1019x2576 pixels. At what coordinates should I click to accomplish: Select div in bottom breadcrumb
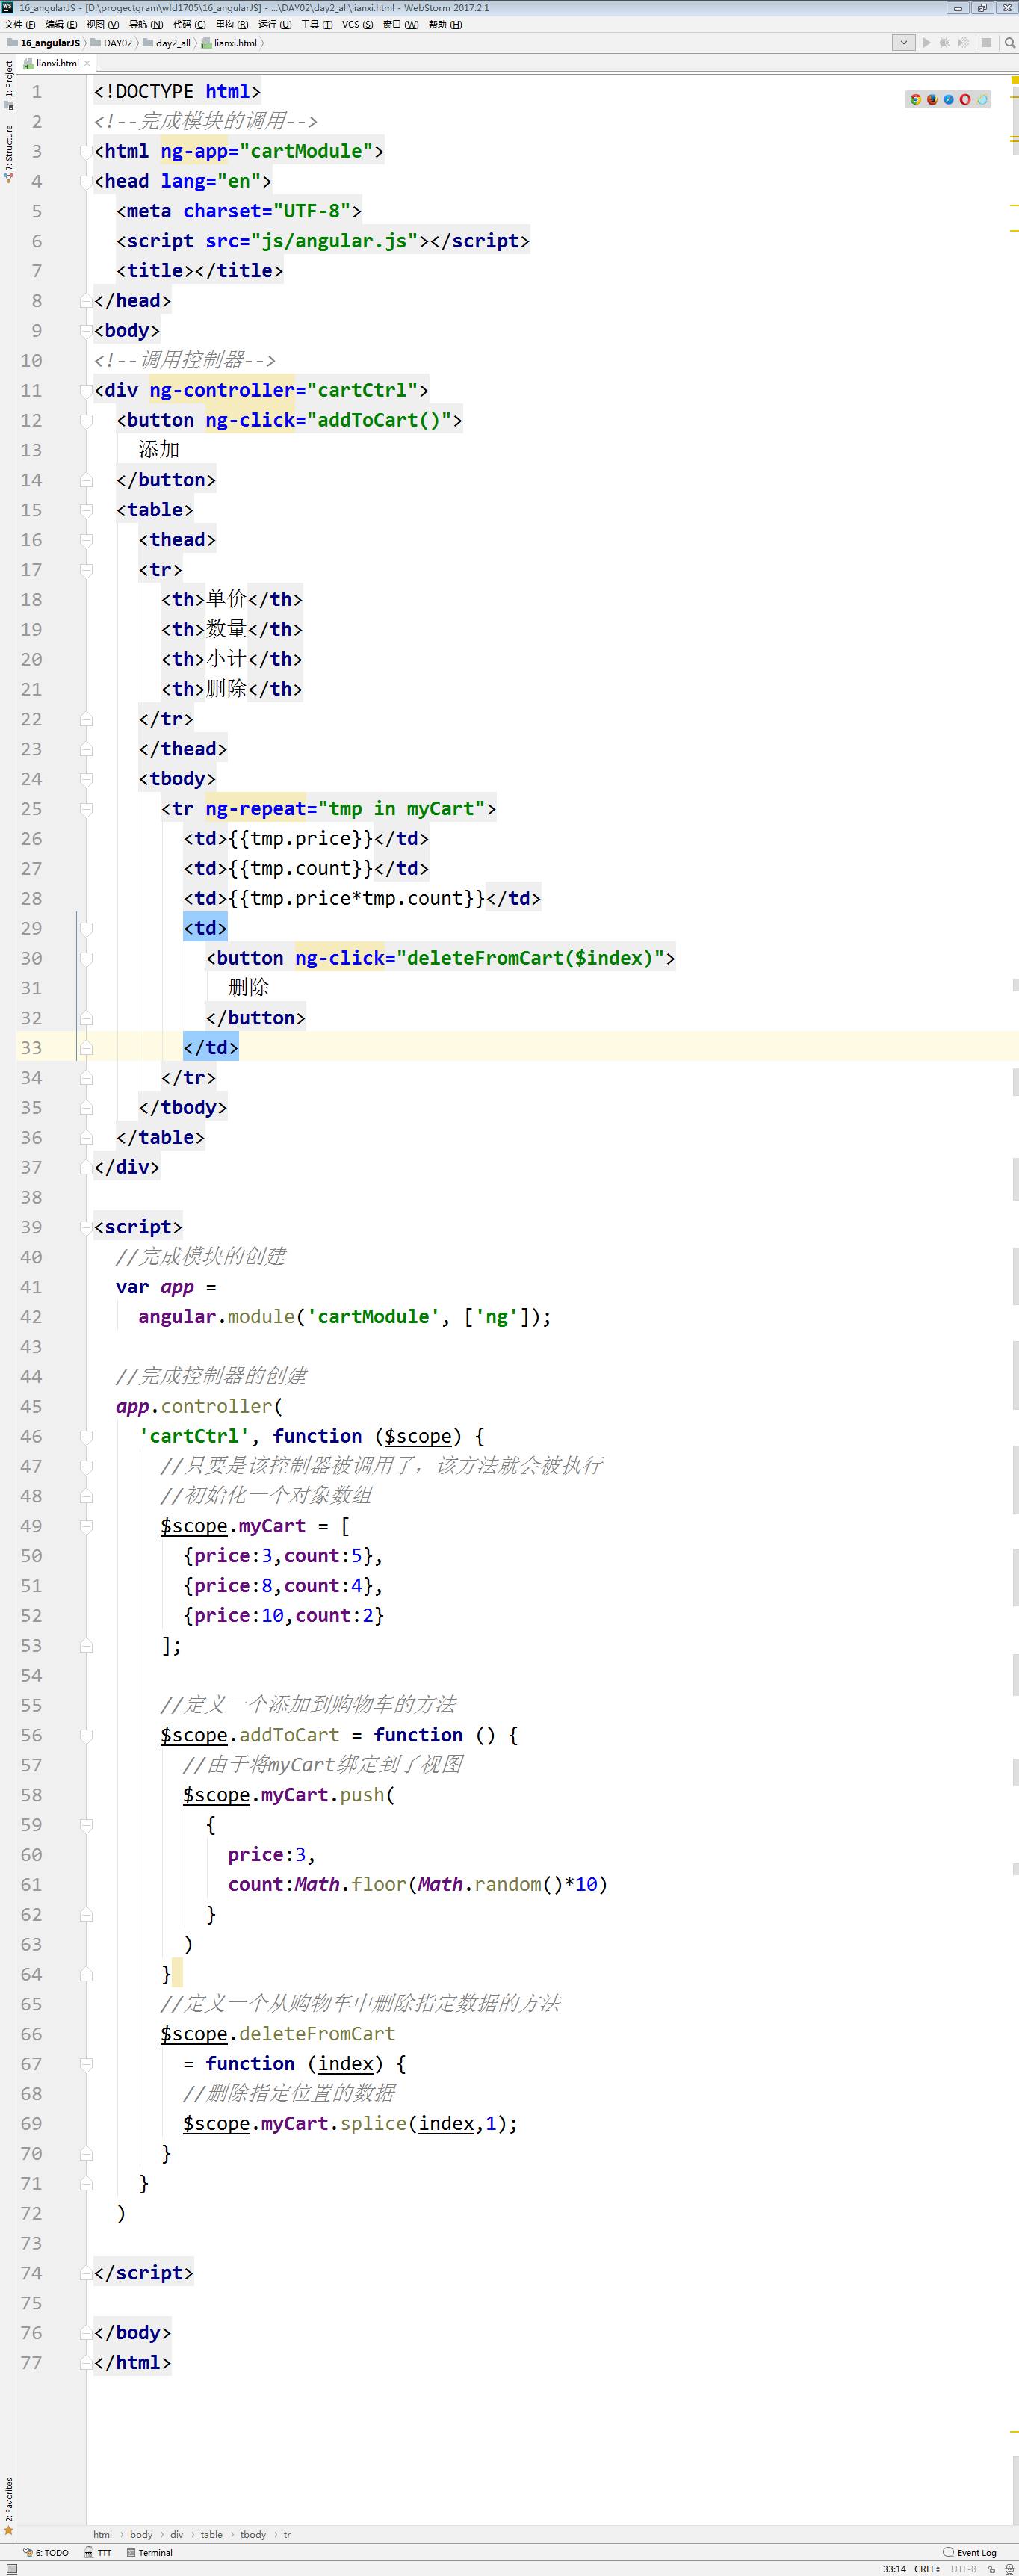click(177, 2534)
